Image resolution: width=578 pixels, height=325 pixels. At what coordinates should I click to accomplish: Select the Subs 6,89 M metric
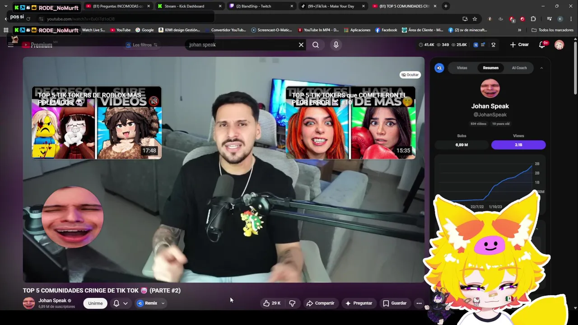click(x=461, y=145)
